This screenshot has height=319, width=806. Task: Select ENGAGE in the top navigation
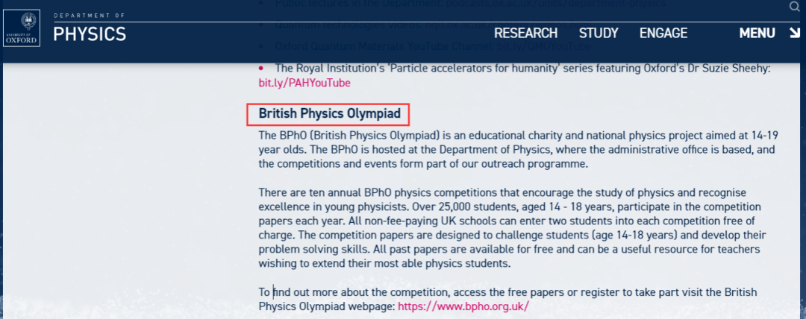(x=663, y=34)
